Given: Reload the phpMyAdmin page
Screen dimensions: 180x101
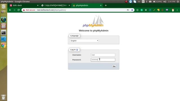Looking at the screenshot, I should point(19,10).
